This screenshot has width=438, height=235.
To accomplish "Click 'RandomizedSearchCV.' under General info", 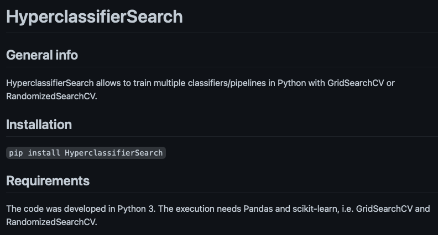I will 51,96.
